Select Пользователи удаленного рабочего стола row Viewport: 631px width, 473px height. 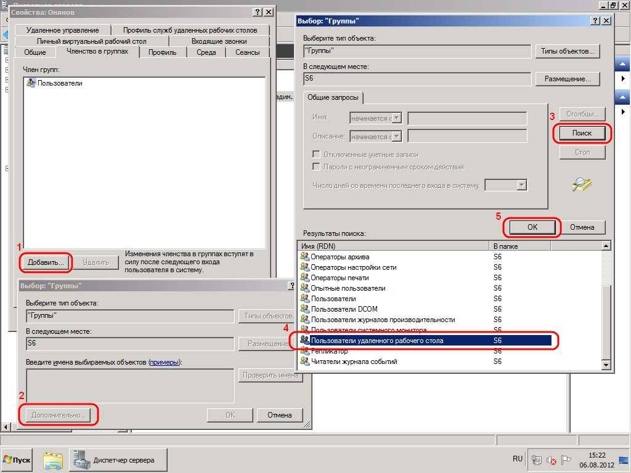[377, 340]
